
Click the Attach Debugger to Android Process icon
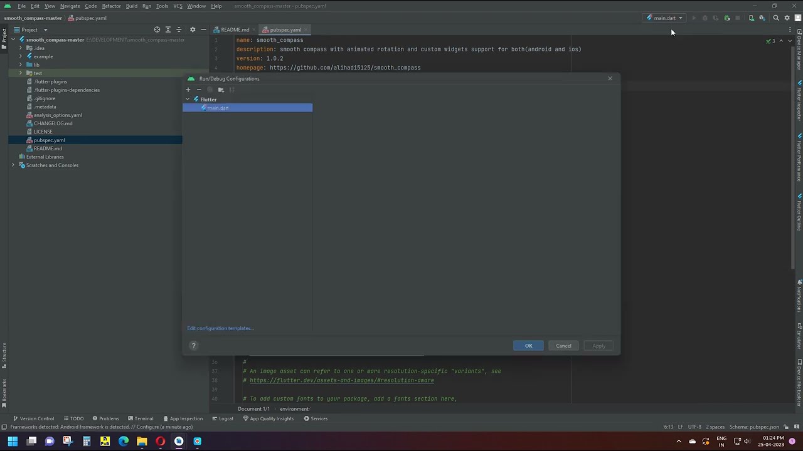coord(727,18)
